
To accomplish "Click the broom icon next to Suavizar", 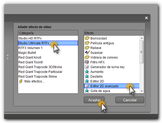I will coord(87,52).
